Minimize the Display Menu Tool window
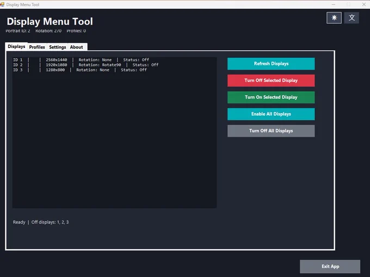This screenshot has width=370, height=277. click(x=334, y=4)
